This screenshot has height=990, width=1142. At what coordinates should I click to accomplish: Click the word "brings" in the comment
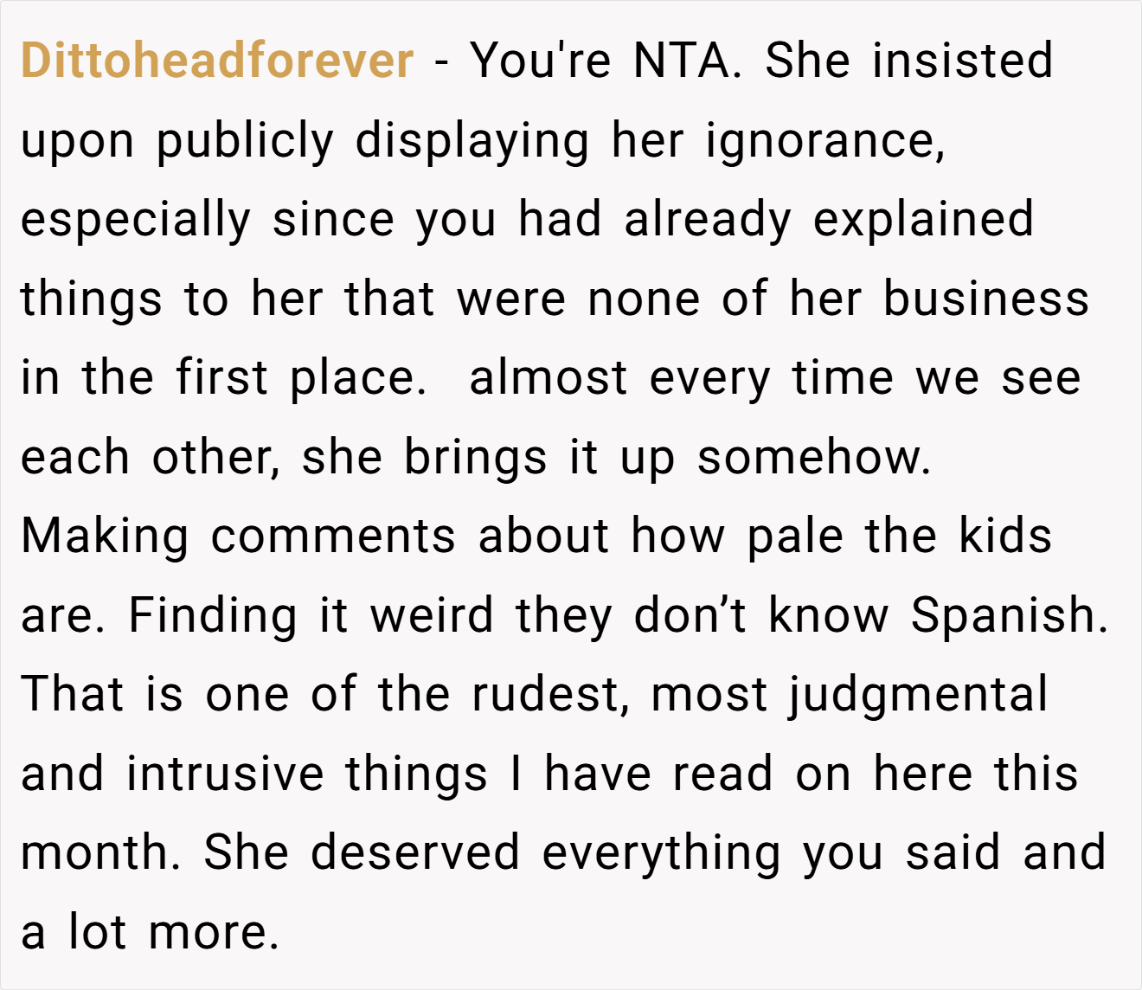tap(476, 457)
